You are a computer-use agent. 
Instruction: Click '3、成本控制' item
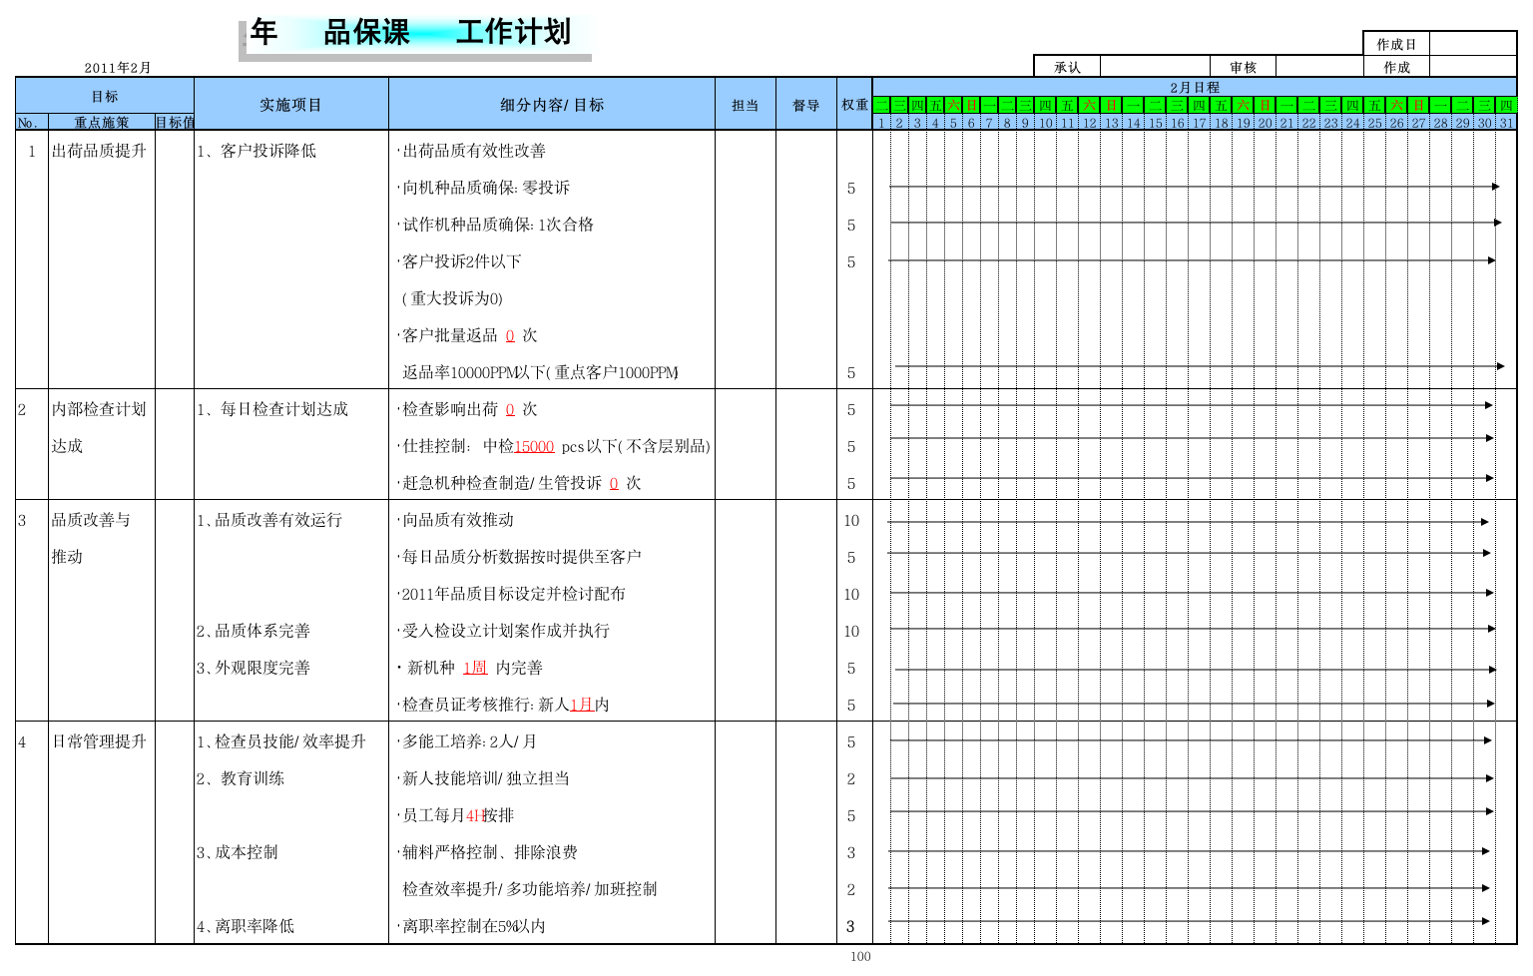tap(238, 852)
